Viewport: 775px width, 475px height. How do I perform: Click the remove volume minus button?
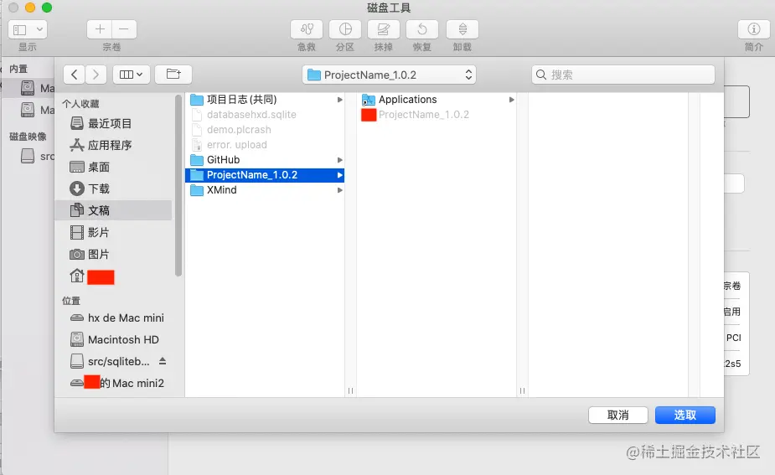pos(124,29)
